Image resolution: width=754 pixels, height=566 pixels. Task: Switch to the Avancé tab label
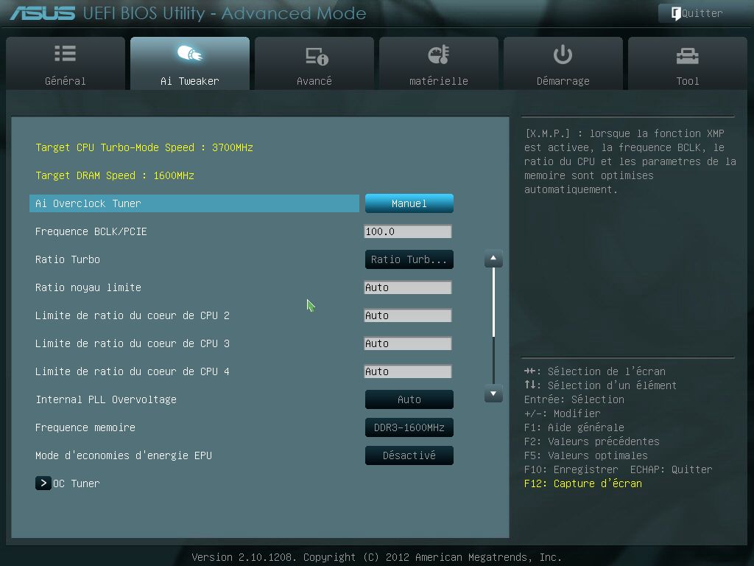(x=314, y=81)
